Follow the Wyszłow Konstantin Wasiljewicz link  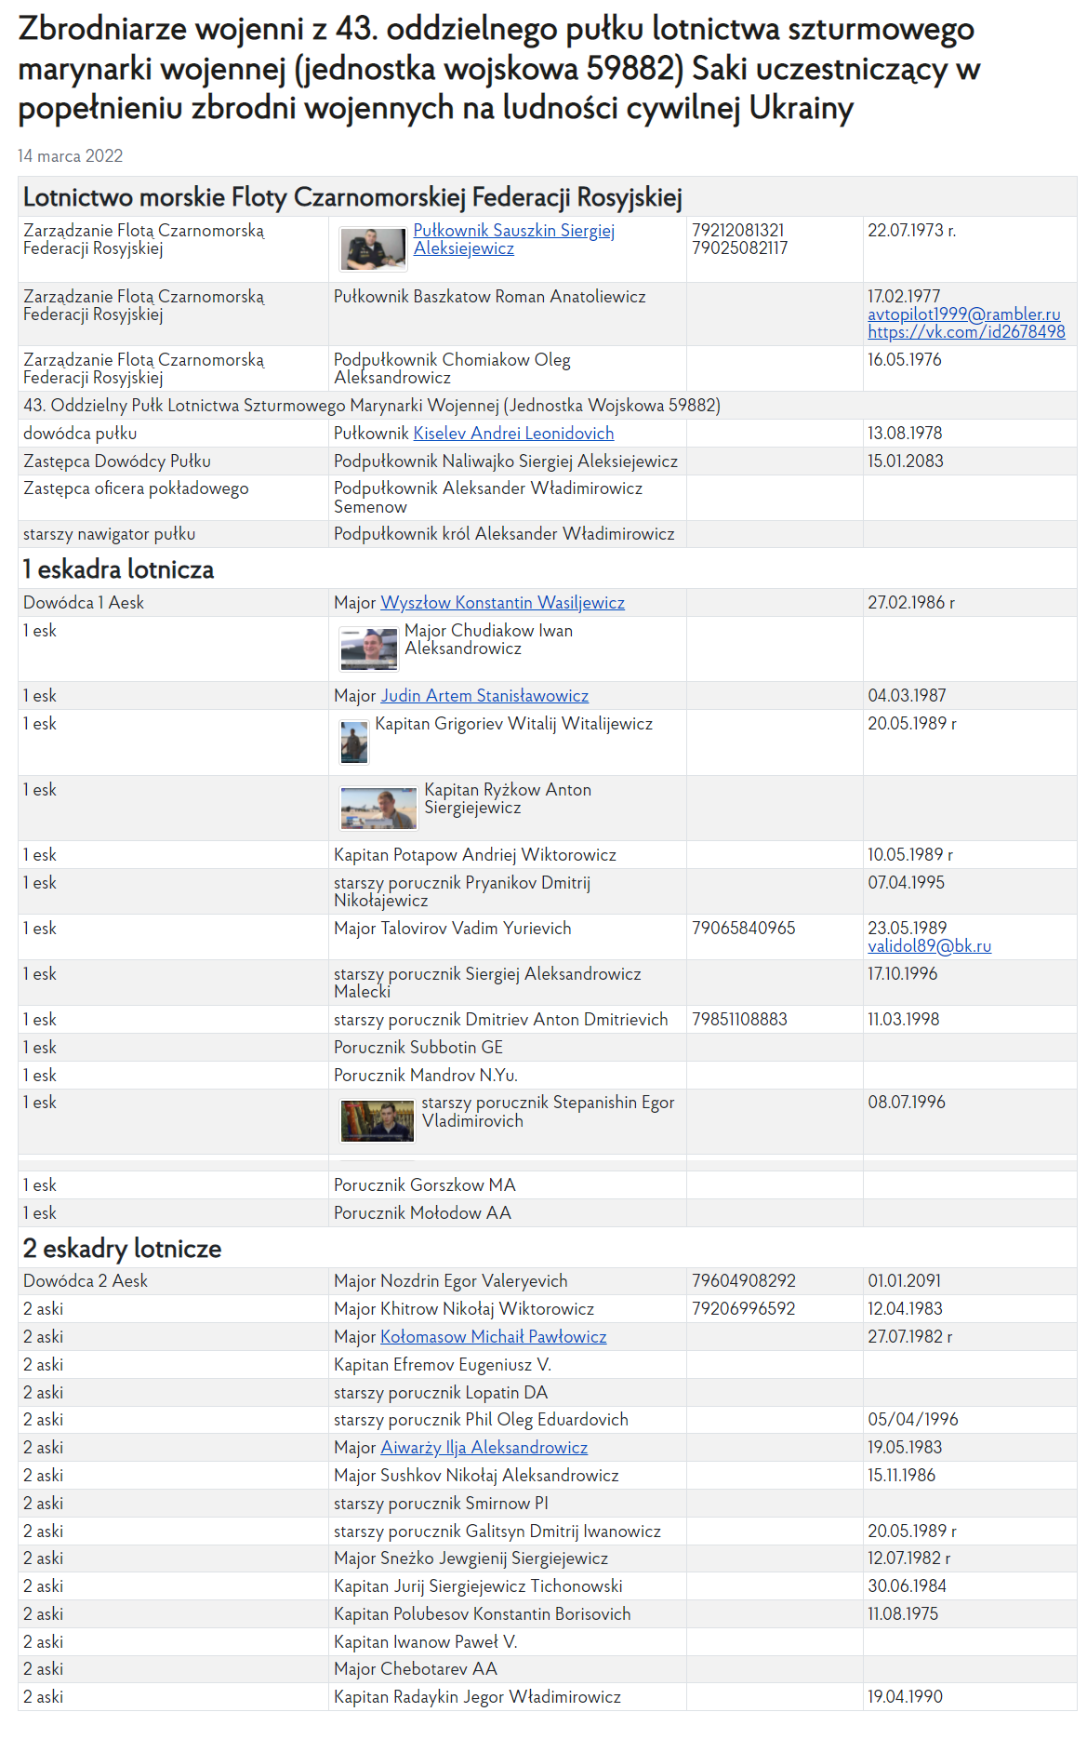click(x=502, y=603)
